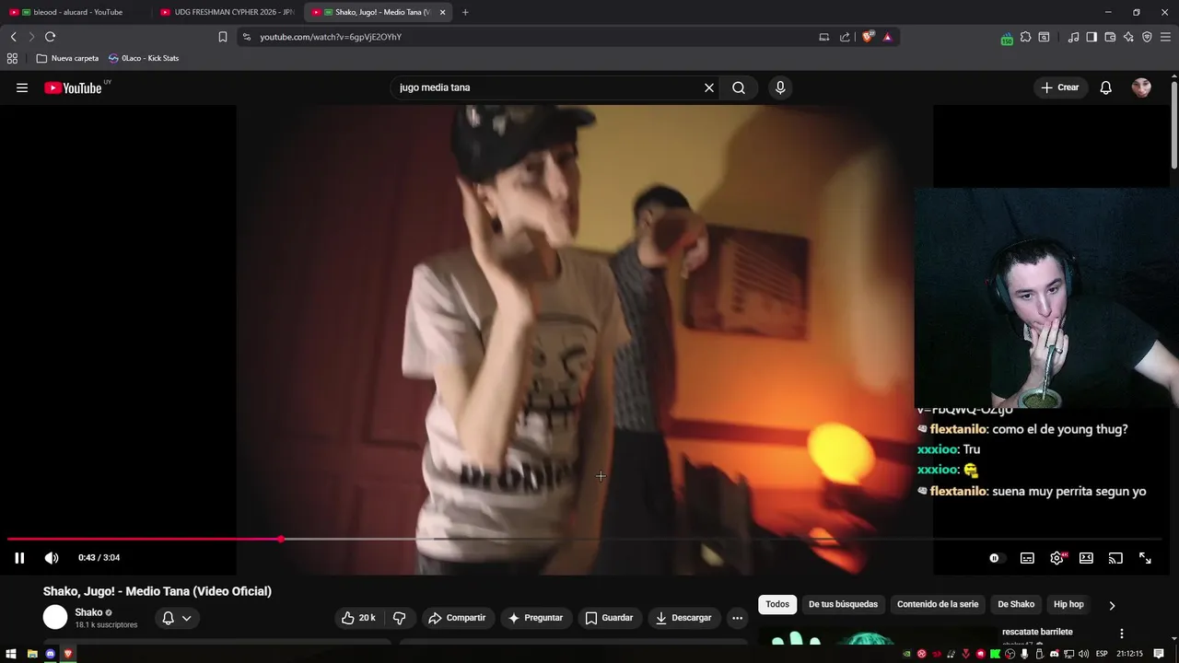Reload the current page
This screenshot has width=1179, height=663.
(x=50, y=37)
